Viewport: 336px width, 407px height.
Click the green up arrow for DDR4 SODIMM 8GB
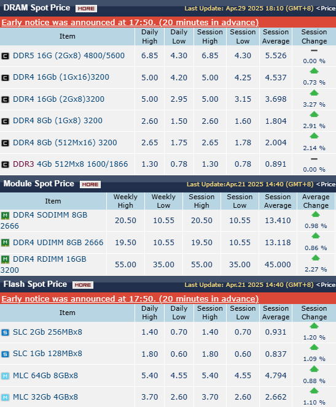pyautogui.click(x=316, y=214)
